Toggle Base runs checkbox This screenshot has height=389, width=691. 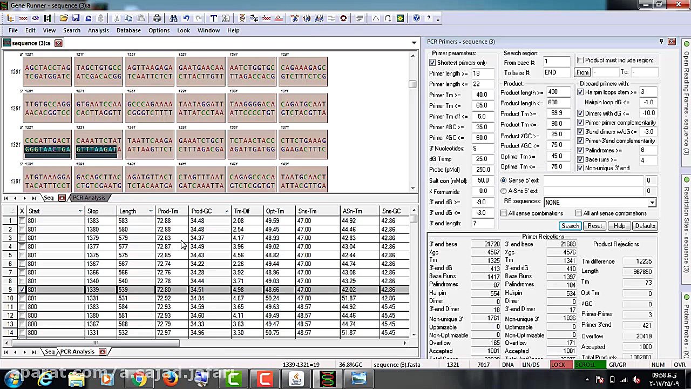coord(580,159)
